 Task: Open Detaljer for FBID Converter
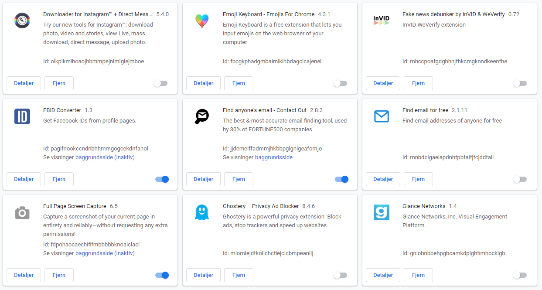pos(24,179)
